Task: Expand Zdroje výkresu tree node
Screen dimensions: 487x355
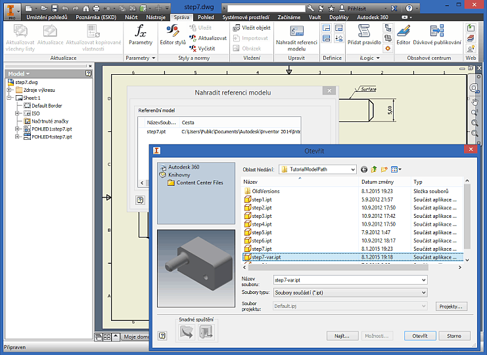Action: 9,90
